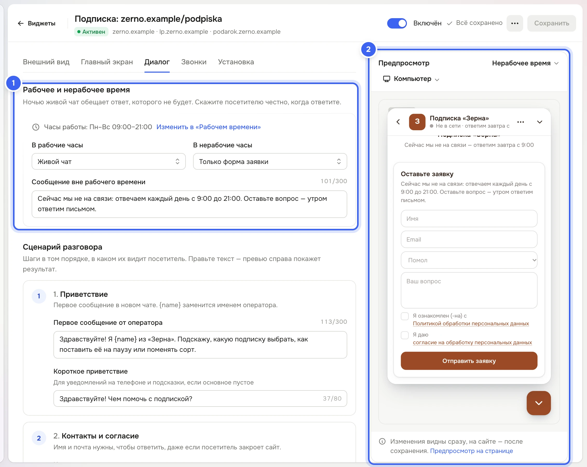Open the В рабочие часы dropdown (Живой чат)
The height and width of the screenshot is (467, 587).
click(109, 162)
